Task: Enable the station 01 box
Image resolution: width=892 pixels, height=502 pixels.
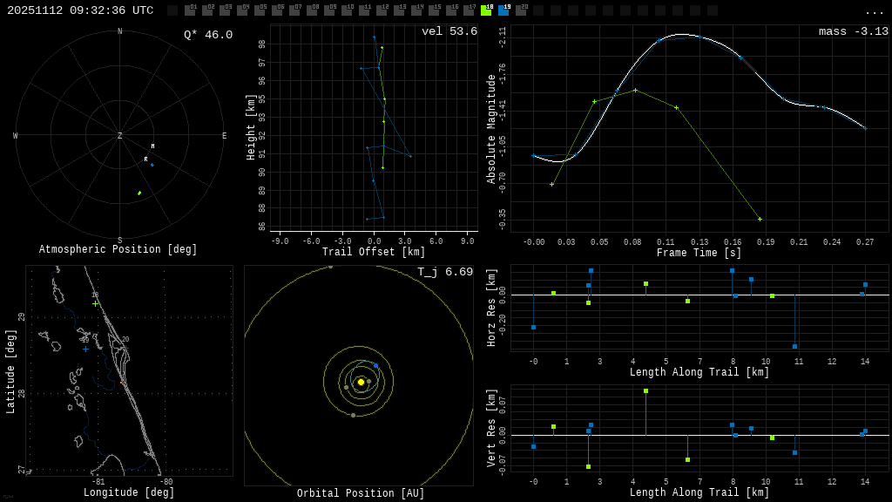Action: click(x=190, y=10)
